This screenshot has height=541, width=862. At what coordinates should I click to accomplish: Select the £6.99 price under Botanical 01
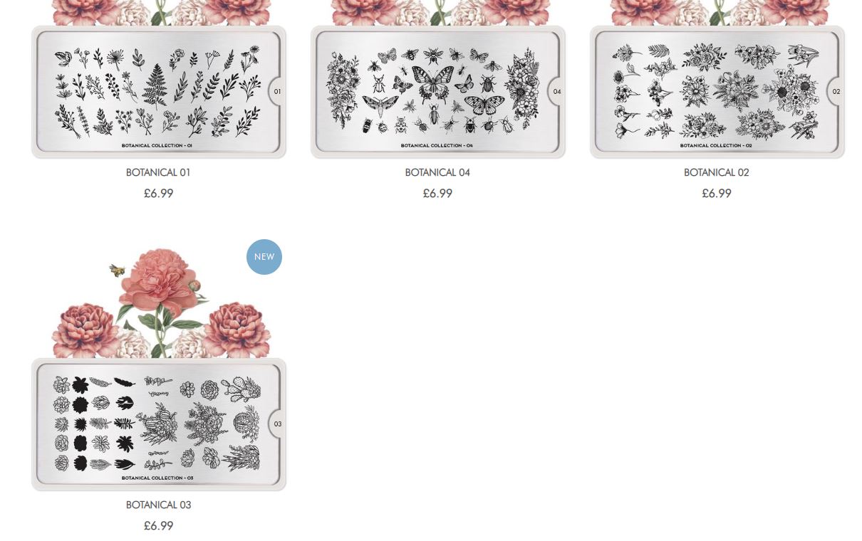(x=158, y=193)
